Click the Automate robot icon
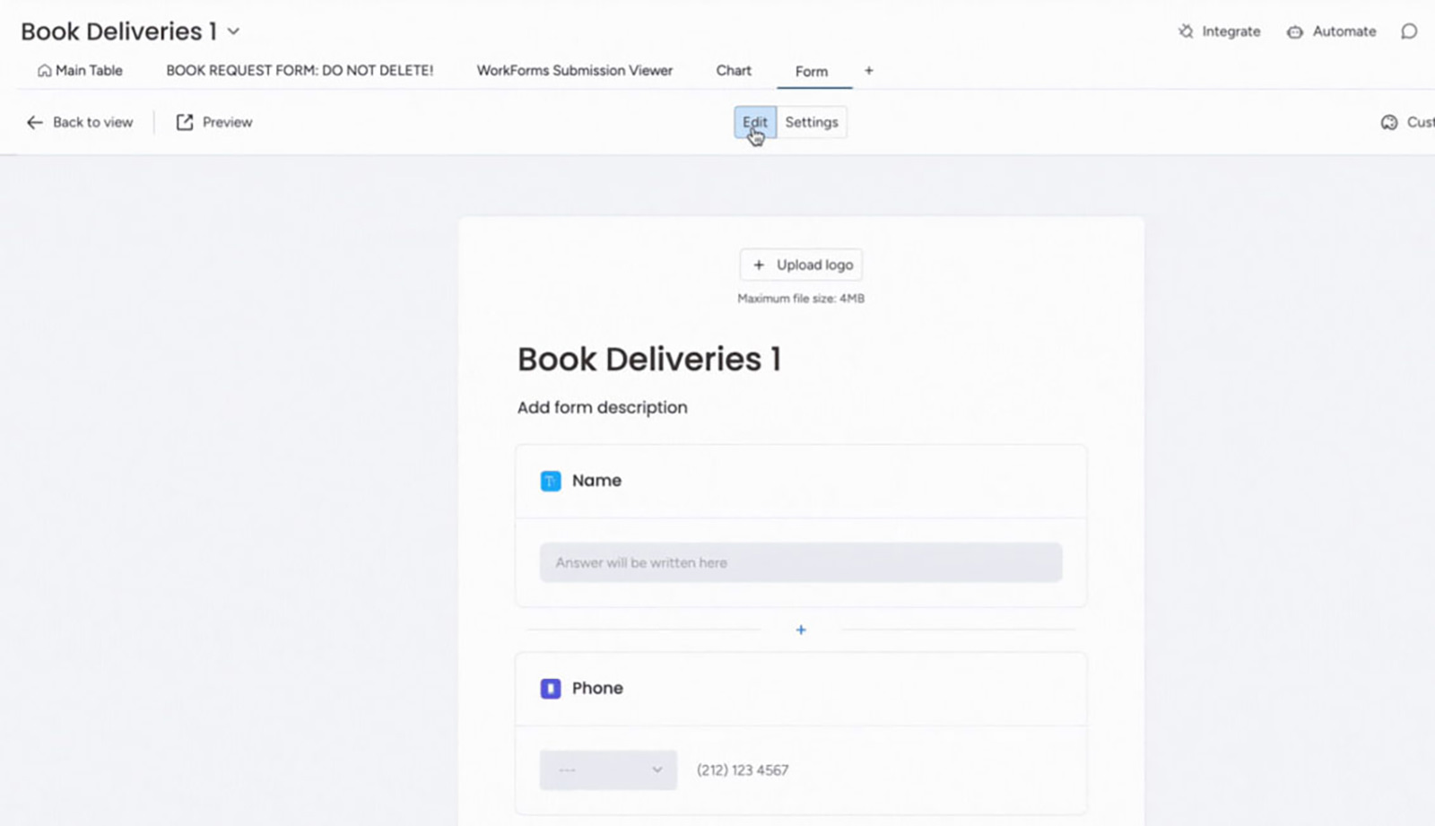Image resolution: width=1435 pixels, height=826 pixels. pyautogui.click(x=1294, y=31)
